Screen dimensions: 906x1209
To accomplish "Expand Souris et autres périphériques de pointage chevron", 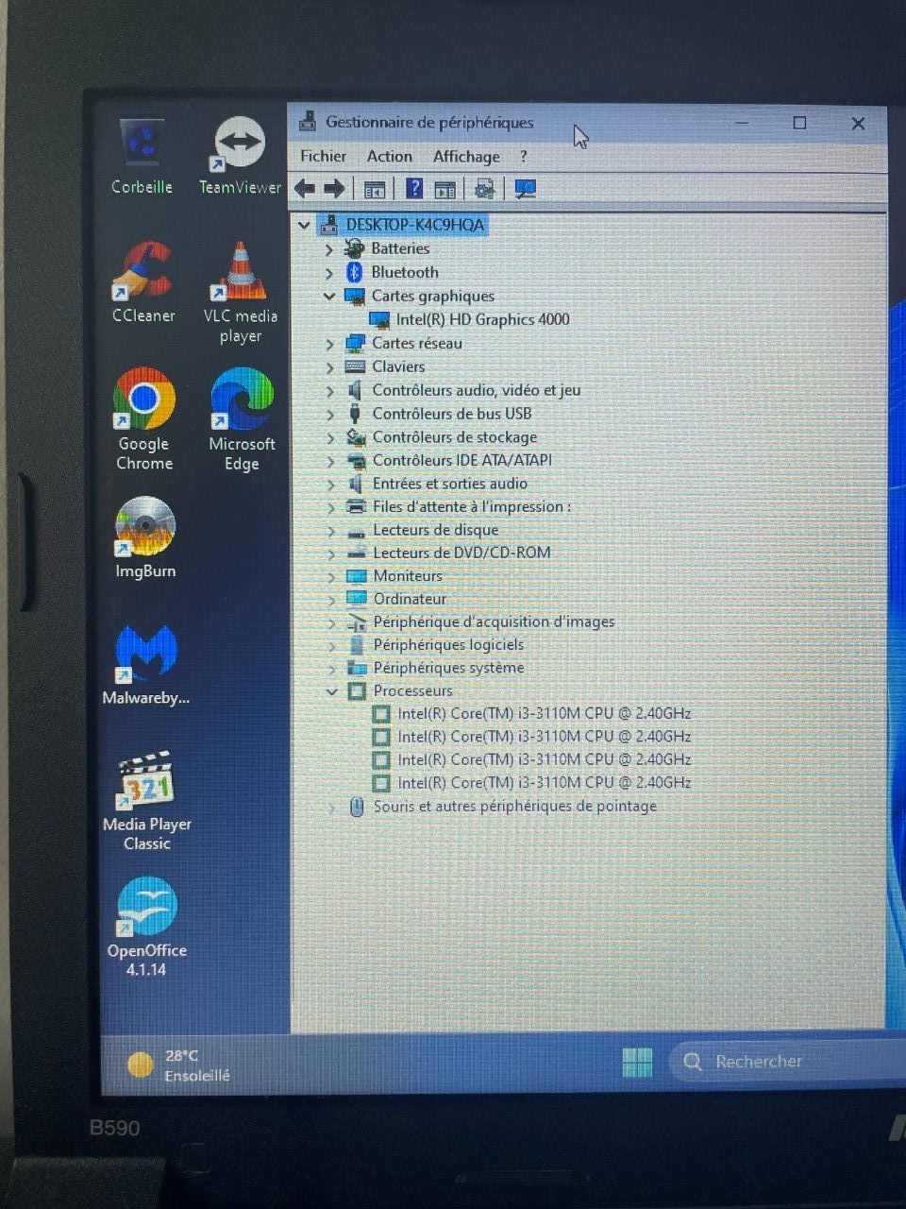I will tap(331, 808).
